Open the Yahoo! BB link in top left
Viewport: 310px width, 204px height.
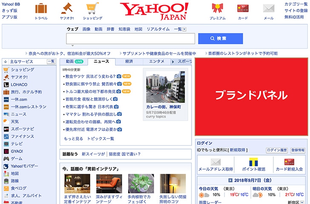[11, 4]
